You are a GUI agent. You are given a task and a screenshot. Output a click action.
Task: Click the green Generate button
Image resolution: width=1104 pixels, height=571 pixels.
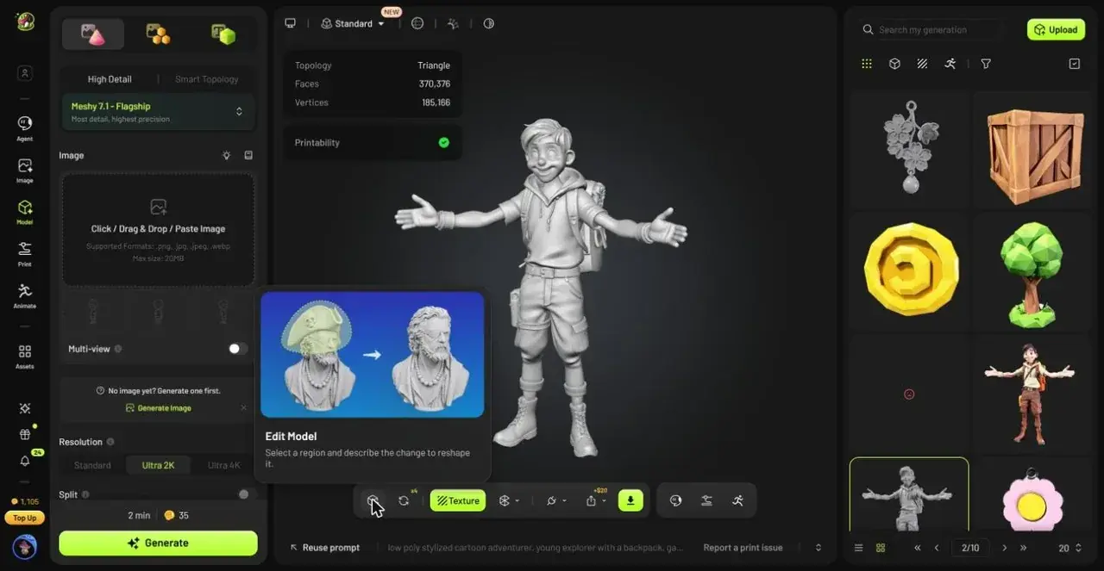coord(158,543)
